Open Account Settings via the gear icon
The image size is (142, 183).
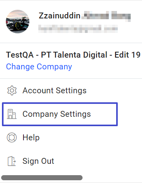pos(12,91)
